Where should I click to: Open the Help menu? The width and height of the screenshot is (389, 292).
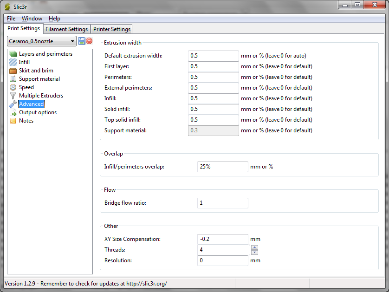(54, 19)
